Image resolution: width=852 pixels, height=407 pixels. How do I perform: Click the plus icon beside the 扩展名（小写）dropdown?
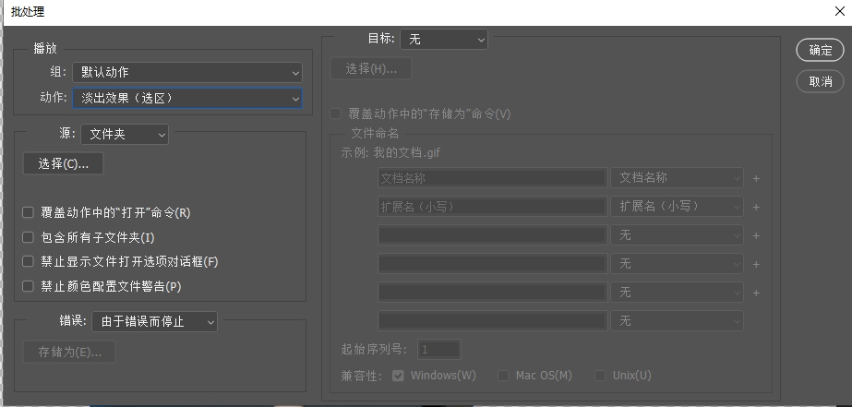pyautogui.click(x=756, y=208)
